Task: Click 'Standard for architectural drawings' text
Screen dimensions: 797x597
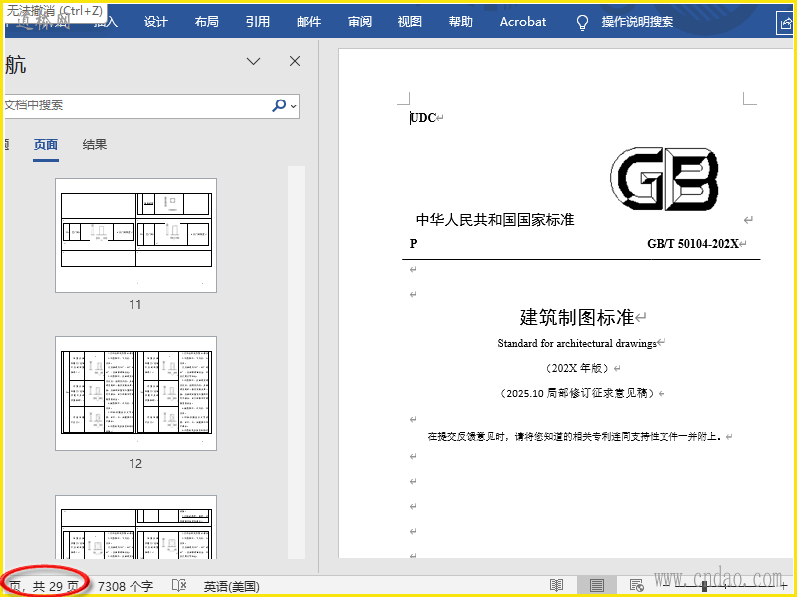Action: 577,343
